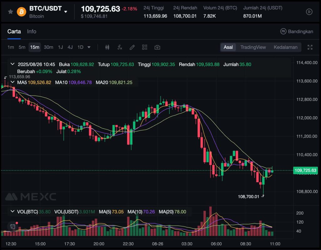This screenshot has width=321, height=250.
Task: Open the chart layout grid icon
Action: (x=145, y=47)
